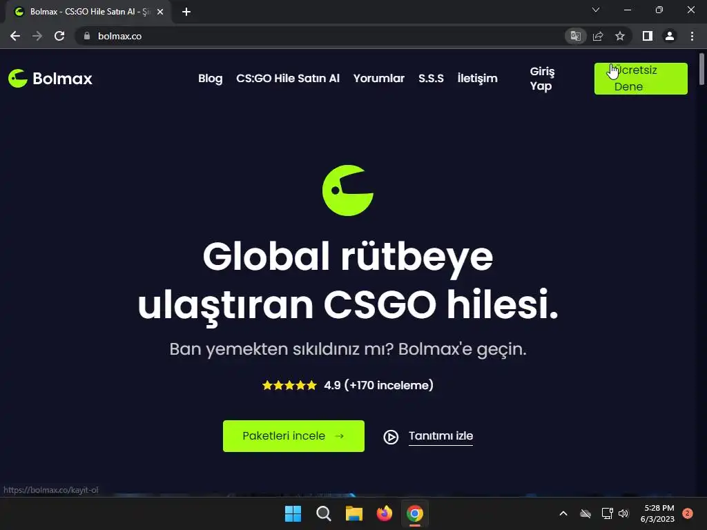Launch Firefox from taskbar
The height and width of the screenshot is (530, 707).
click(x=384, y=513)
